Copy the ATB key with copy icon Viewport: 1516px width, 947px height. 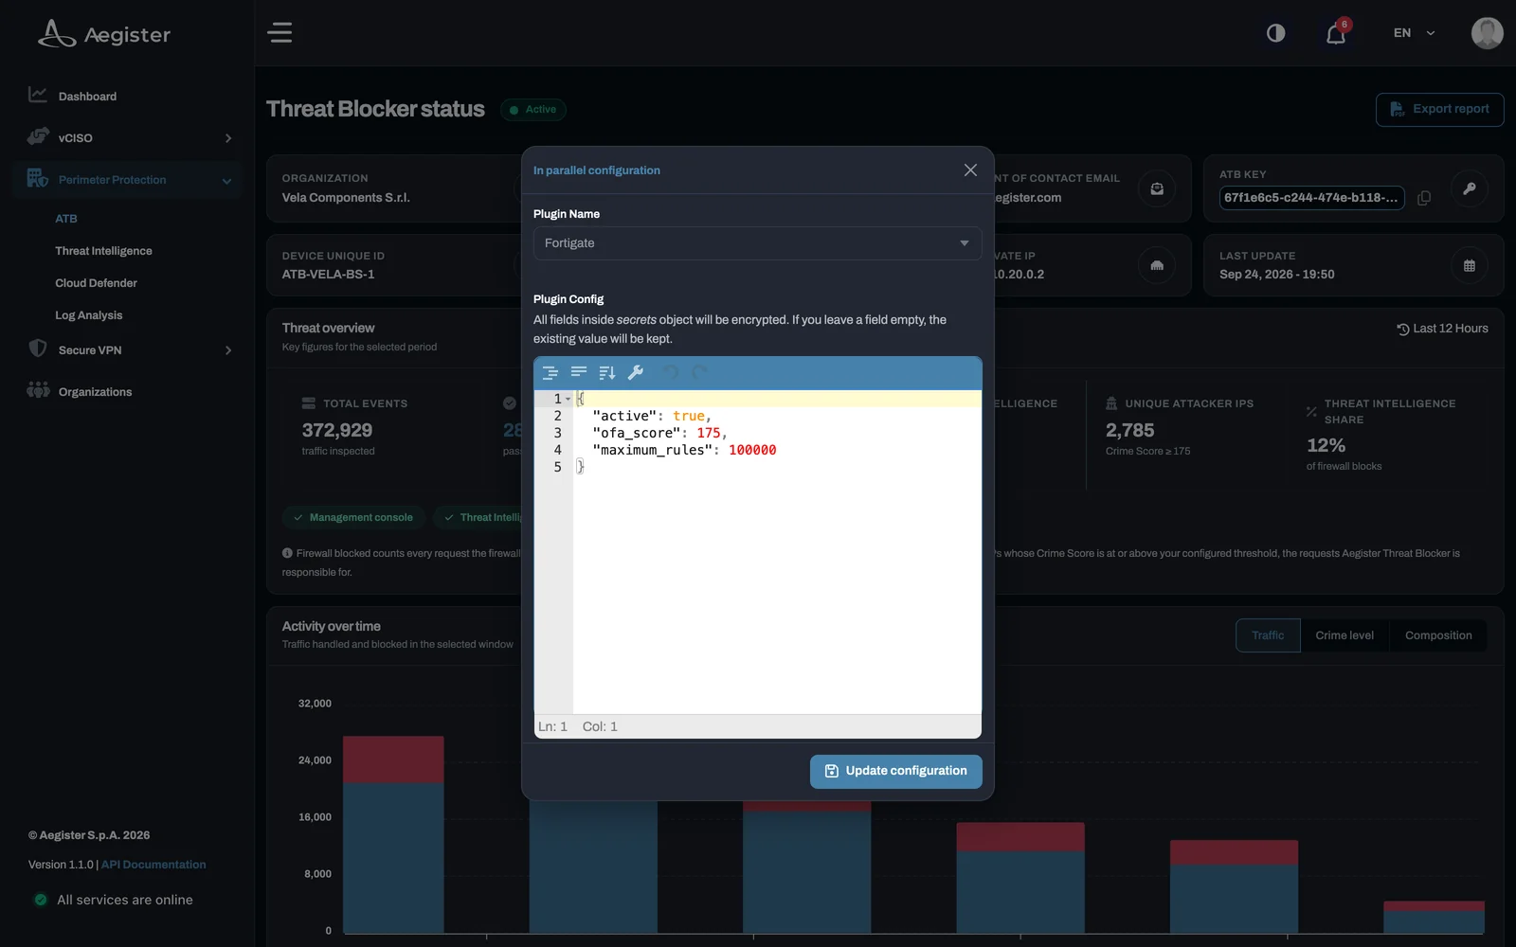point(1424,198)
